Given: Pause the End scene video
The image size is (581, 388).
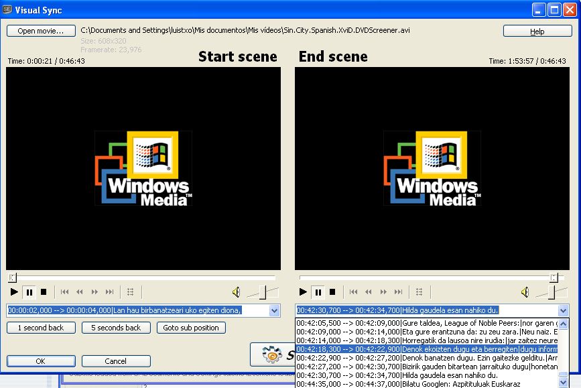Looking at the screenshot, I should pyautogui.click(x=318, y=292).
